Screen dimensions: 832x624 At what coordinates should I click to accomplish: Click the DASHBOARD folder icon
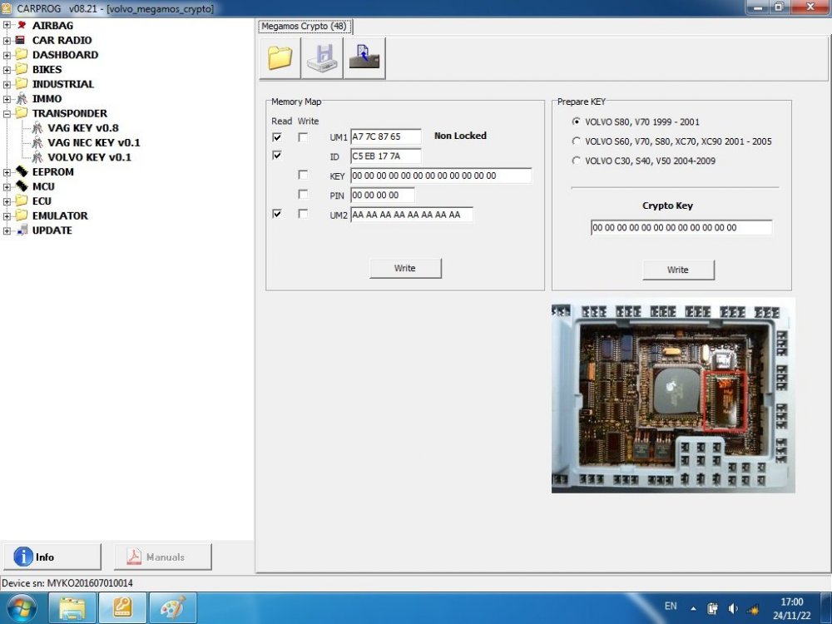[22, 54]
